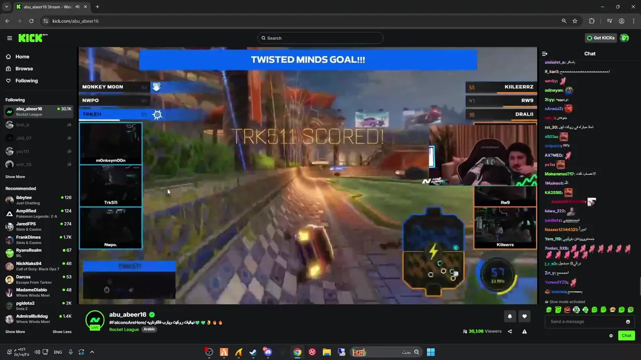The width and height of the screenshot is (641, 360).
Task: Open the user avatar next to Get KICKs
Action: pos(624,38)
